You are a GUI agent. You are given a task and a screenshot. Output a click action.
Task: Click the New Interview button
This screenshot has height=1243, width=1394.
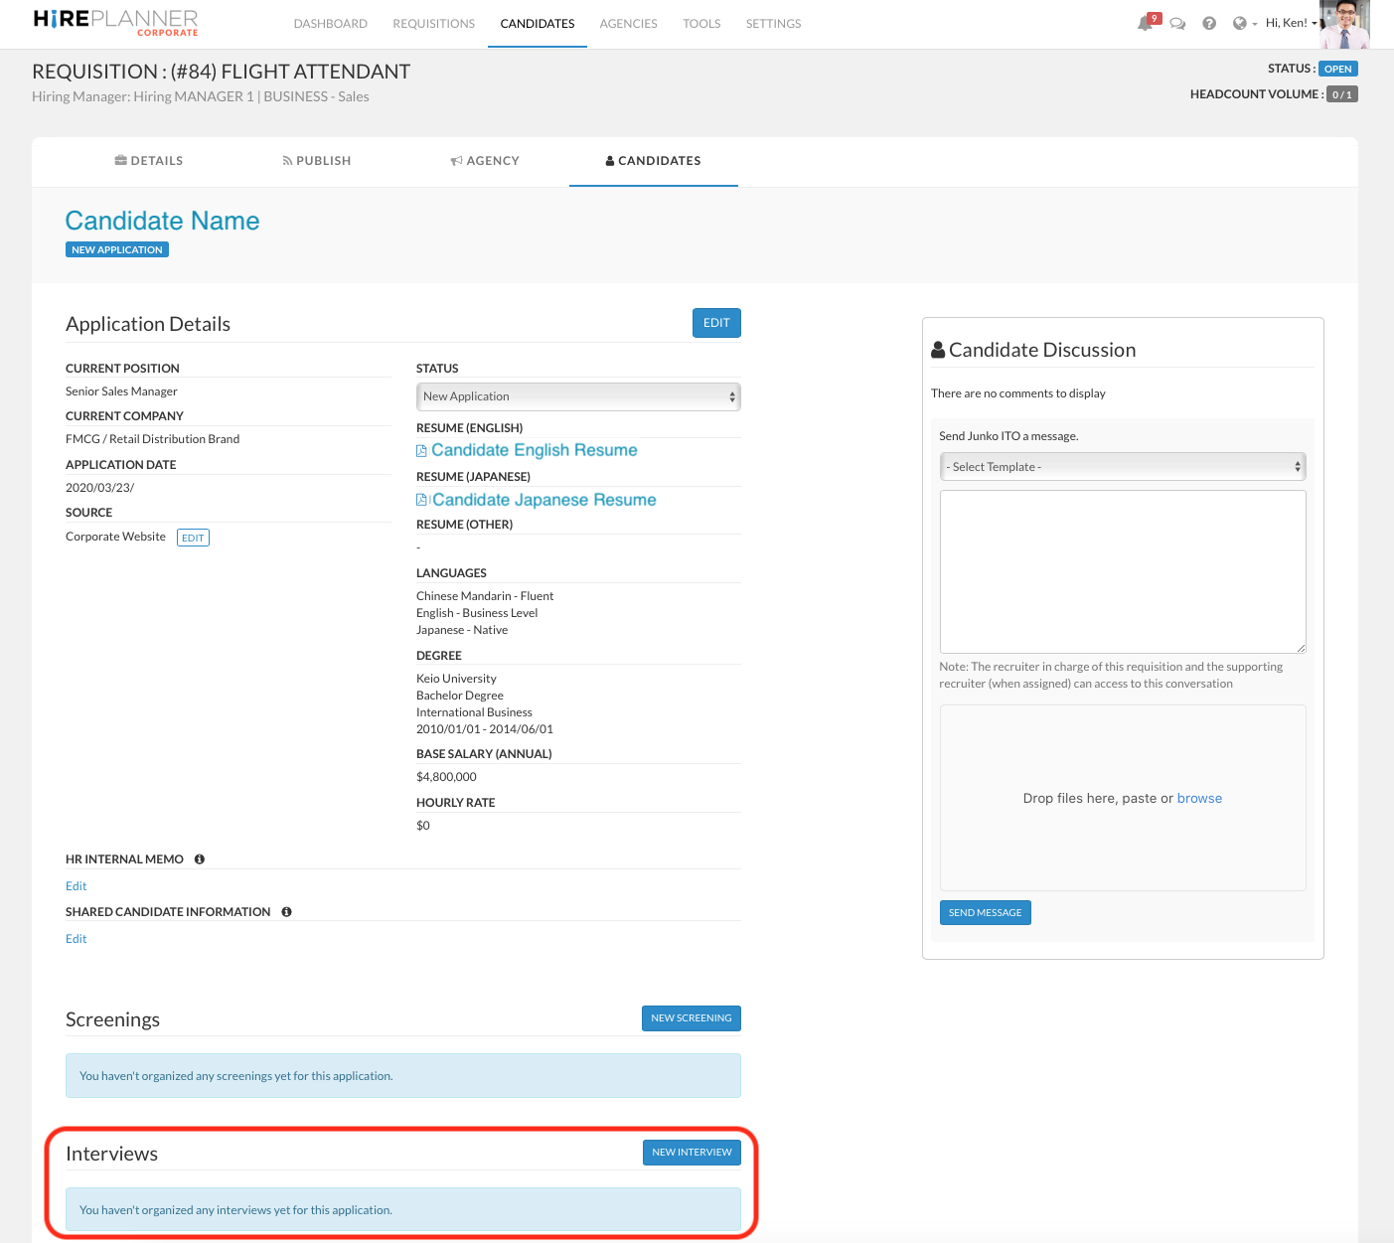click(x=692, y=1153)
